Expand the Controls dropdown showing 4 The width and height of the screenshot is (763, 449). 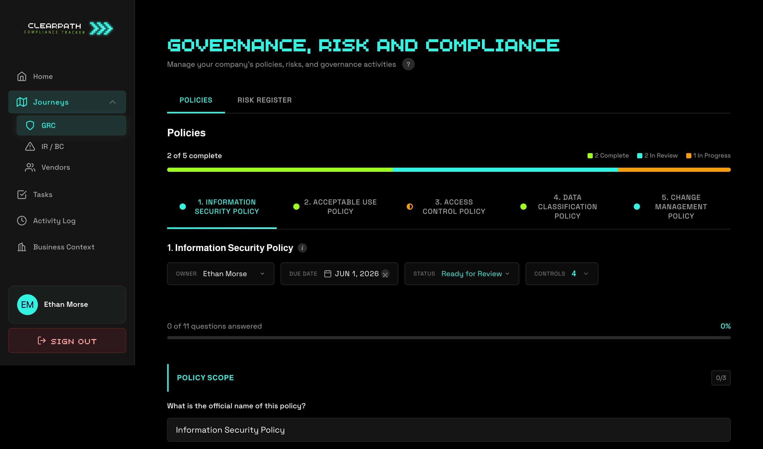(x=562, y=274)
